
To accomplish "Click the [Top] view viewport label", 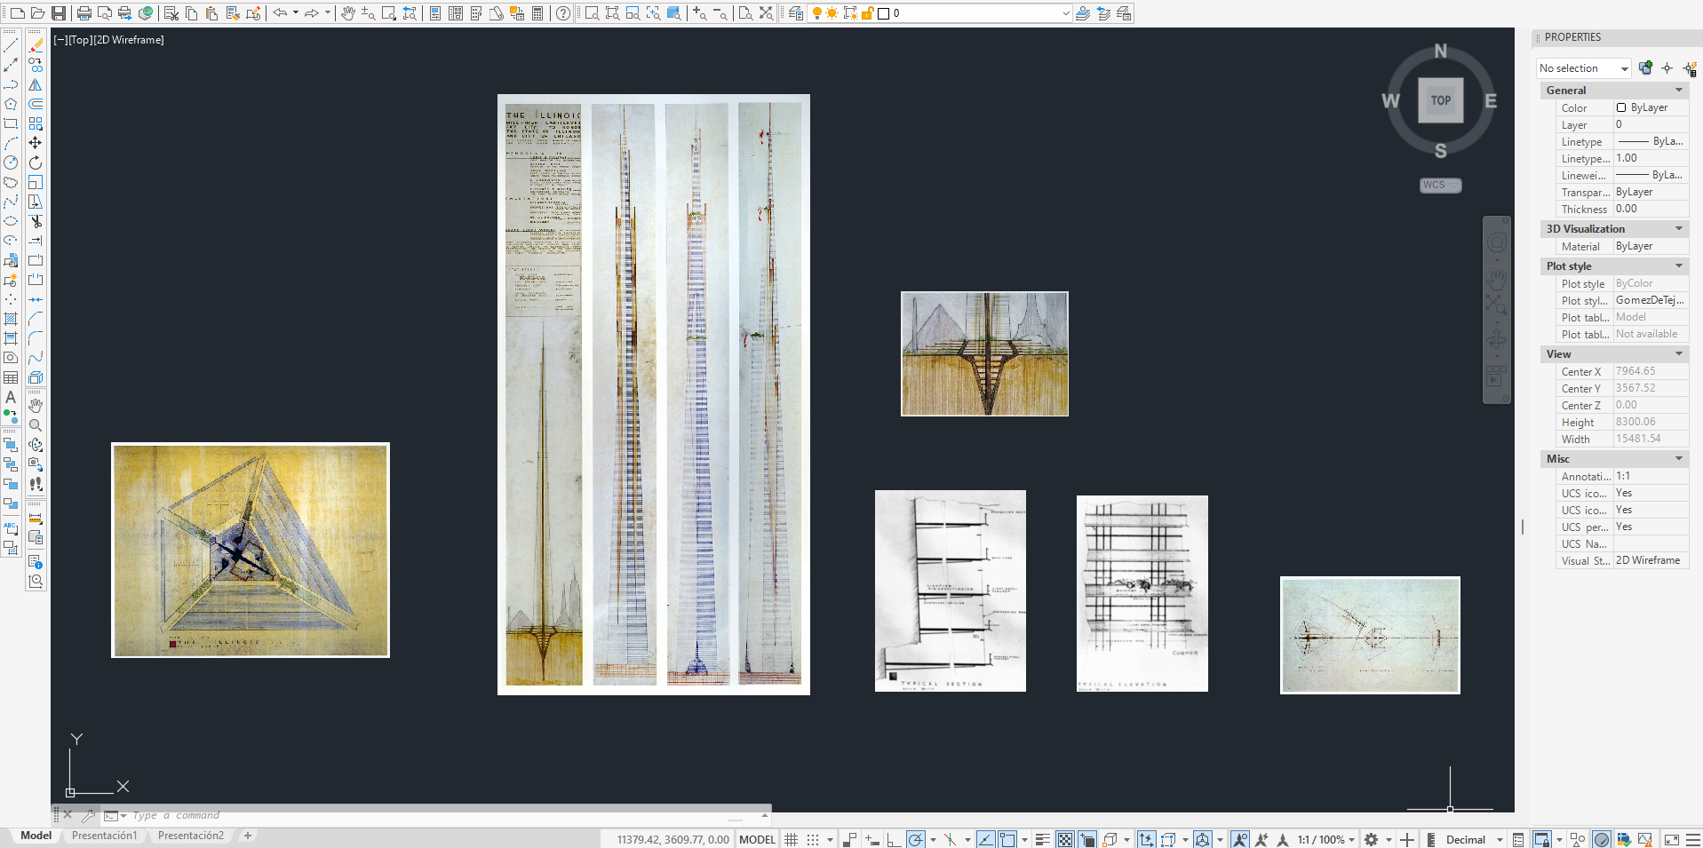I will pos(80,40).
